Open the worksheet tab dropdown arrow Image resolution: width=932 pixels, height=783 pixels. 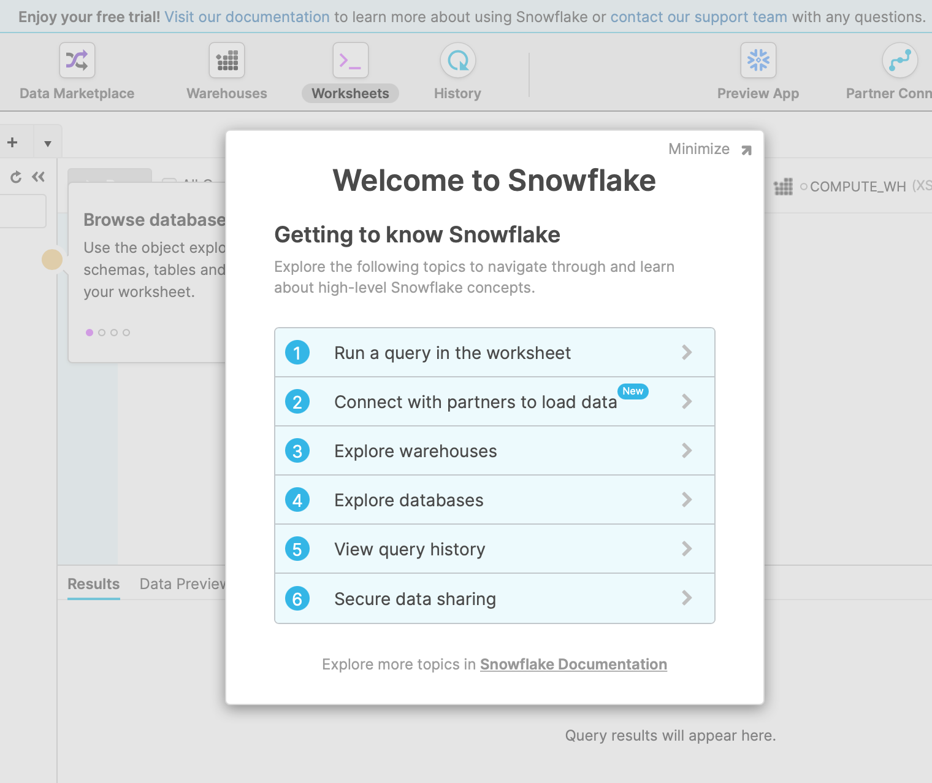tap(48, 144)
